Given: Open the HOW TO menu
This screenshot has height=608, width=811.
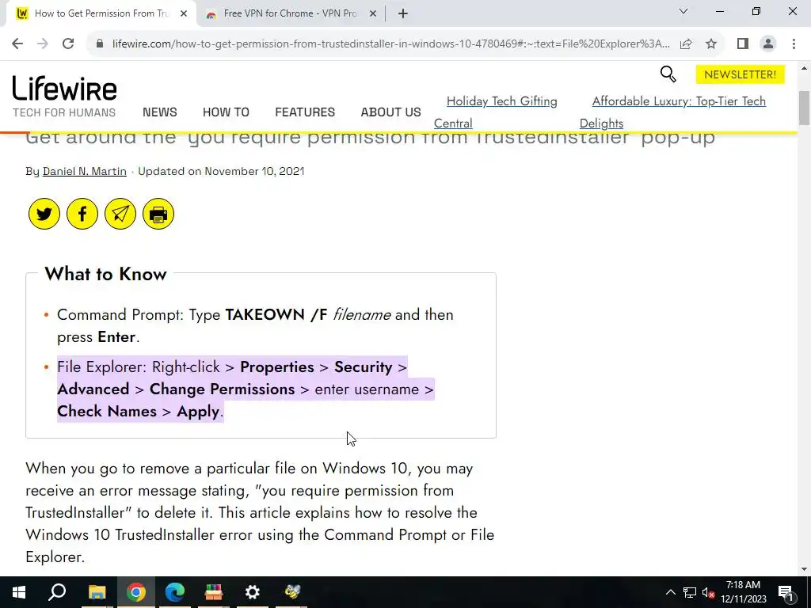Looking at the screenshot, I should click(226, 112).
